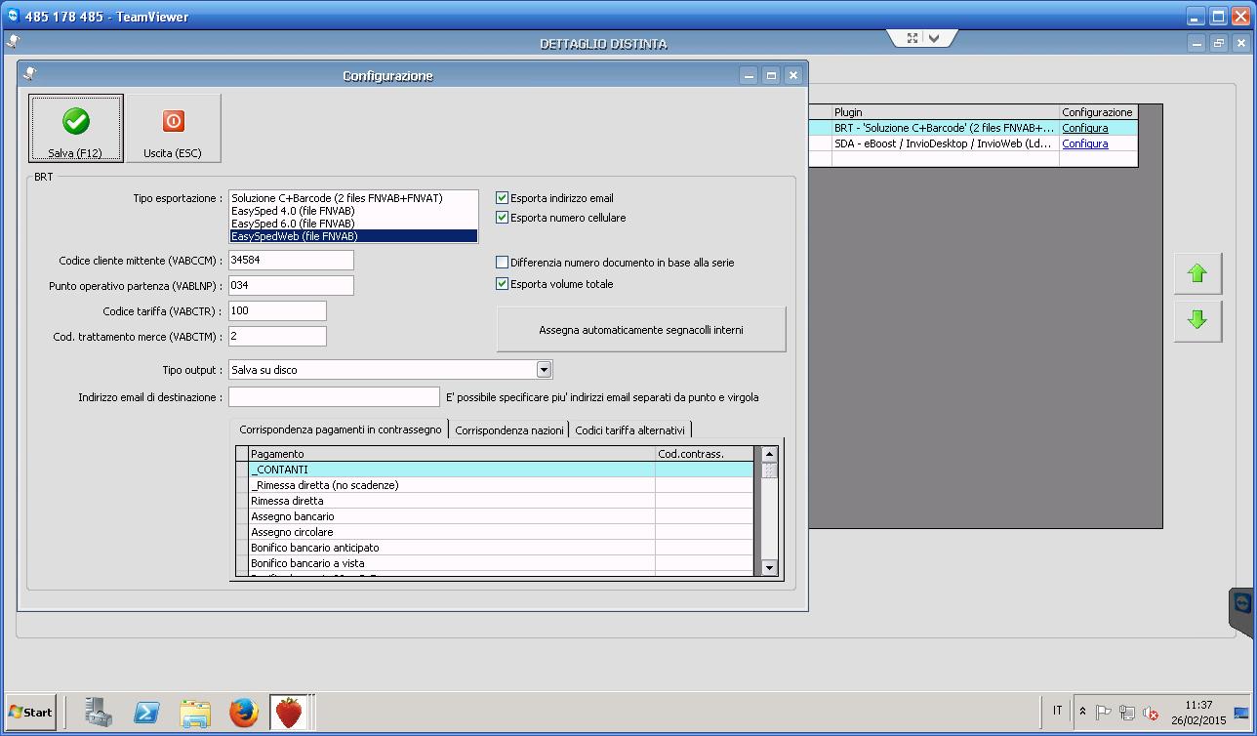The image size is (1257, 736).
Task: Open Windows Explorer from taskbar
Action: pos(195,713)
